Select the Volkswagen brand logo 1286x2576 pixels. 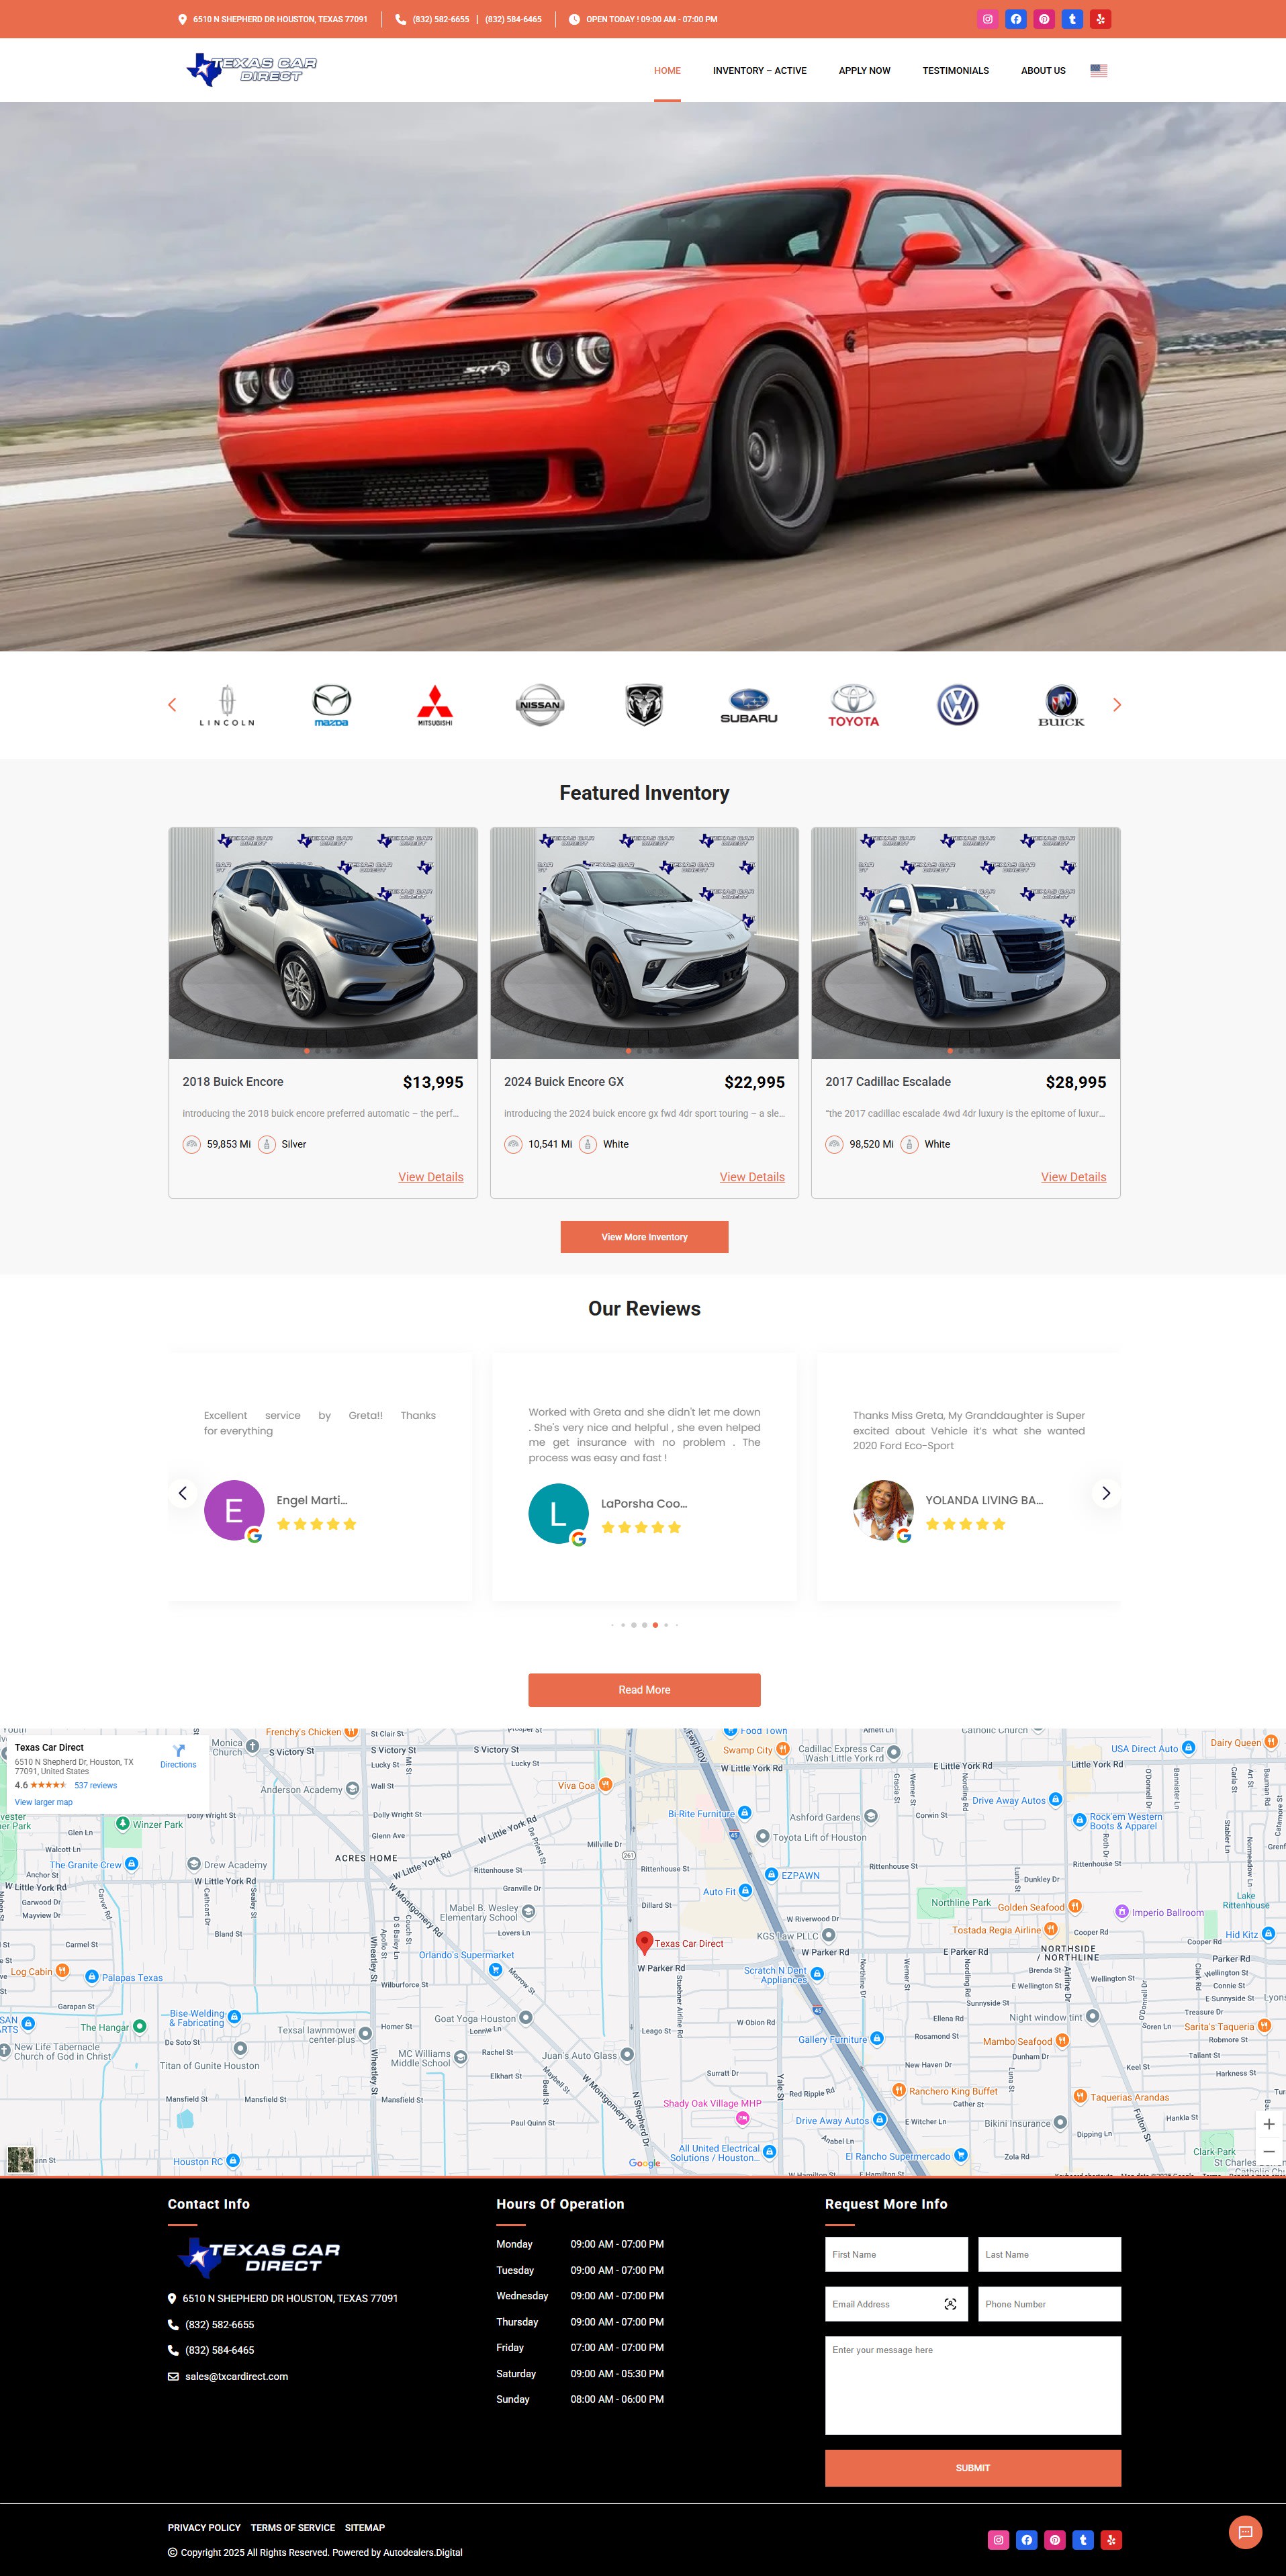pos(957,705)
